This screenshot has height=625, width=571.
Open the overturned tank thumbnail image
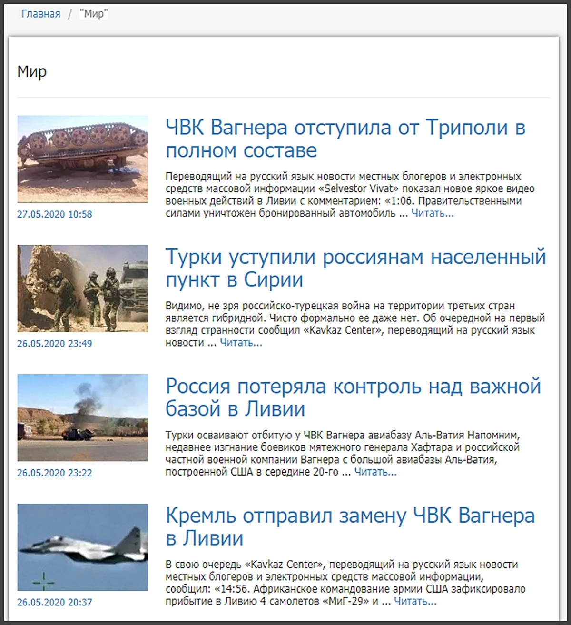83,159
